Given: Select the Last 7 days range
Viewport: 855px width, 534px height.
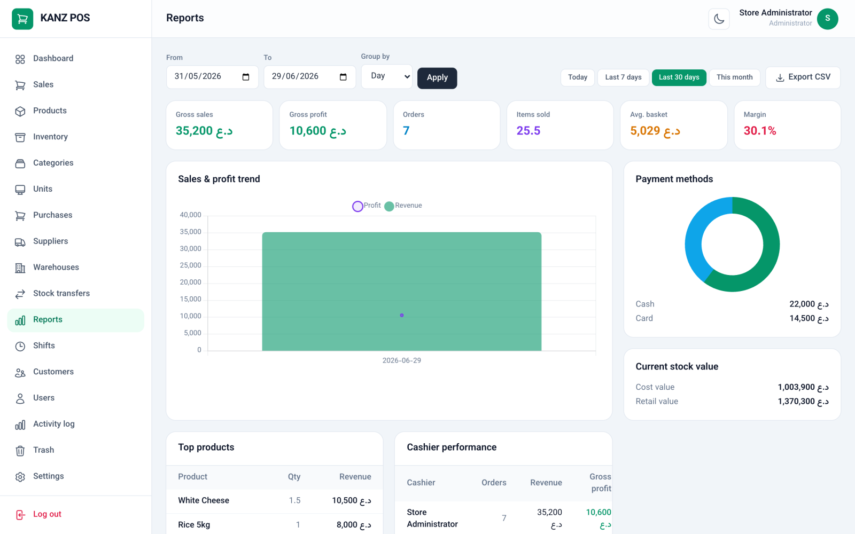Looking at the screenshot, I should point(623,77).
